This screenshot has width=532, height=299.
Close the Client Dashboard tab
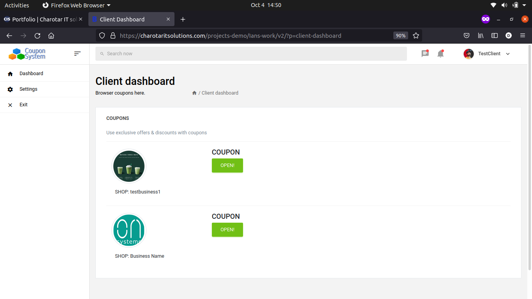[x=168, y=19]
